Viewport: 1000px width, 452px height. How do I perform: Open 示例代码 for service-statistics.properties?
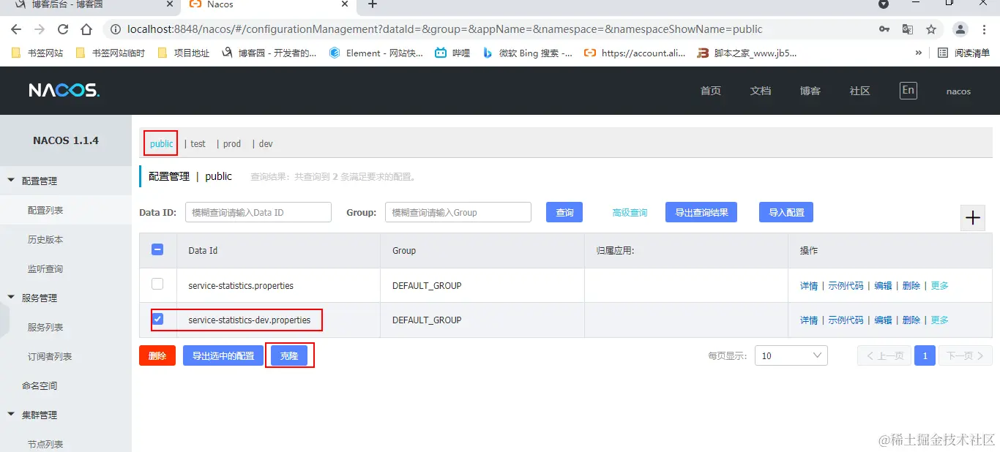click(846, 285)
